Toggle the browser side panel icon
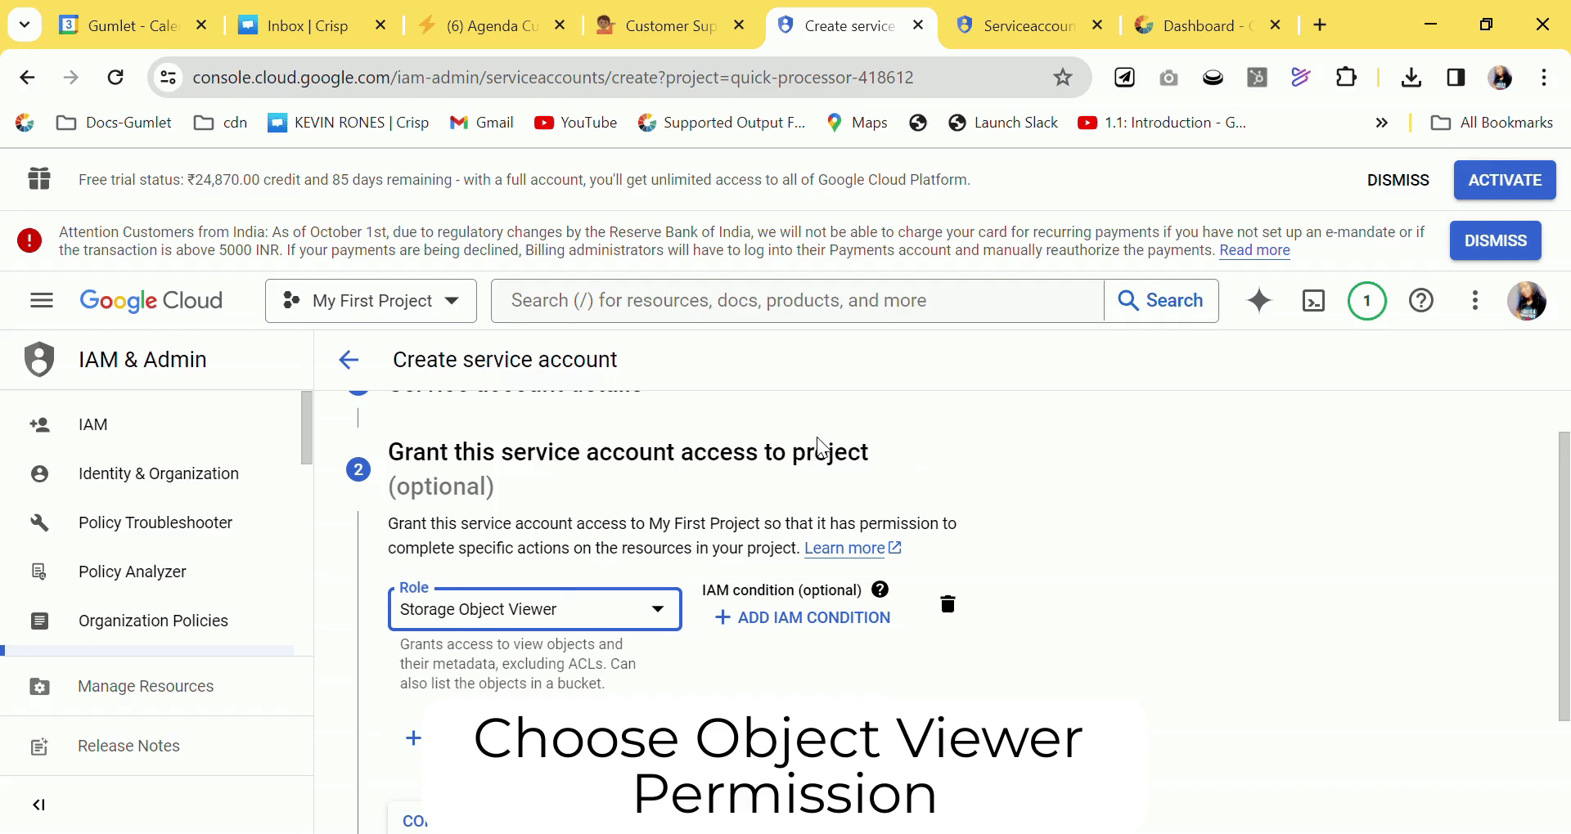The width and height of the screenshot is (1571, 834). tap(1456, 78)
